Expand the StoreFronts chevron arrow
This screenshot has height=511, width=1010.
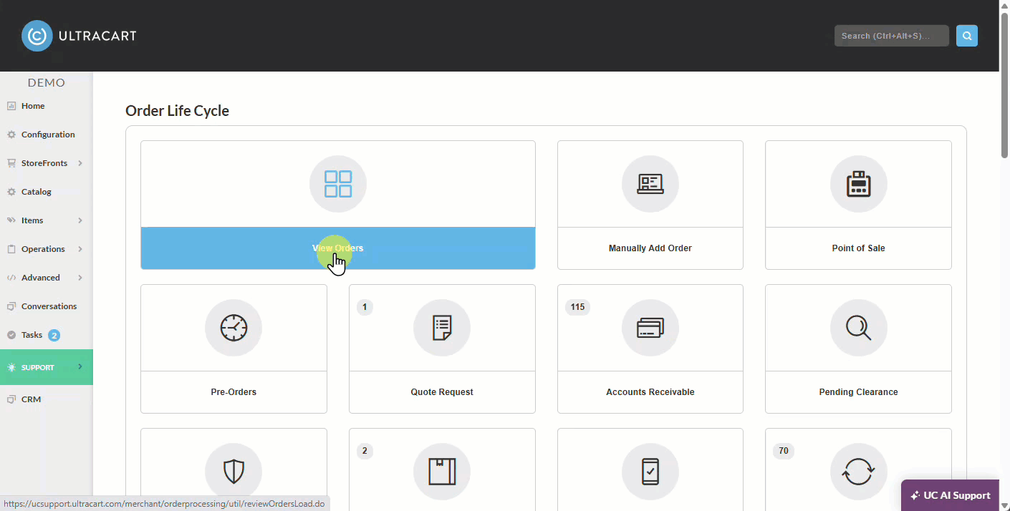point(80,163)
